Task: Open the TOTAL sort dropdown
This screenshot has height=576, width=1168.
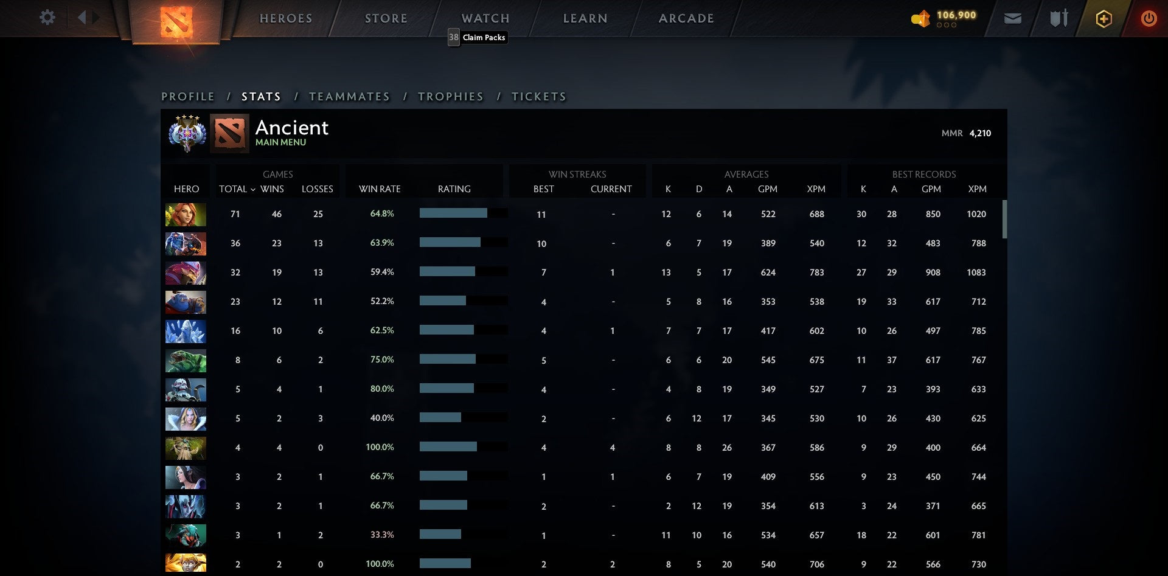Action: pyautogui.click(x=237, y=189)
